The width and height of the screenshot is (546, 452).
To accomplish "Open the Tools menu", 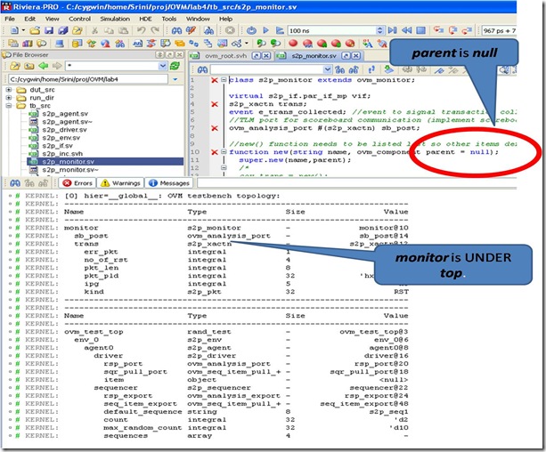I will point(170,18).
